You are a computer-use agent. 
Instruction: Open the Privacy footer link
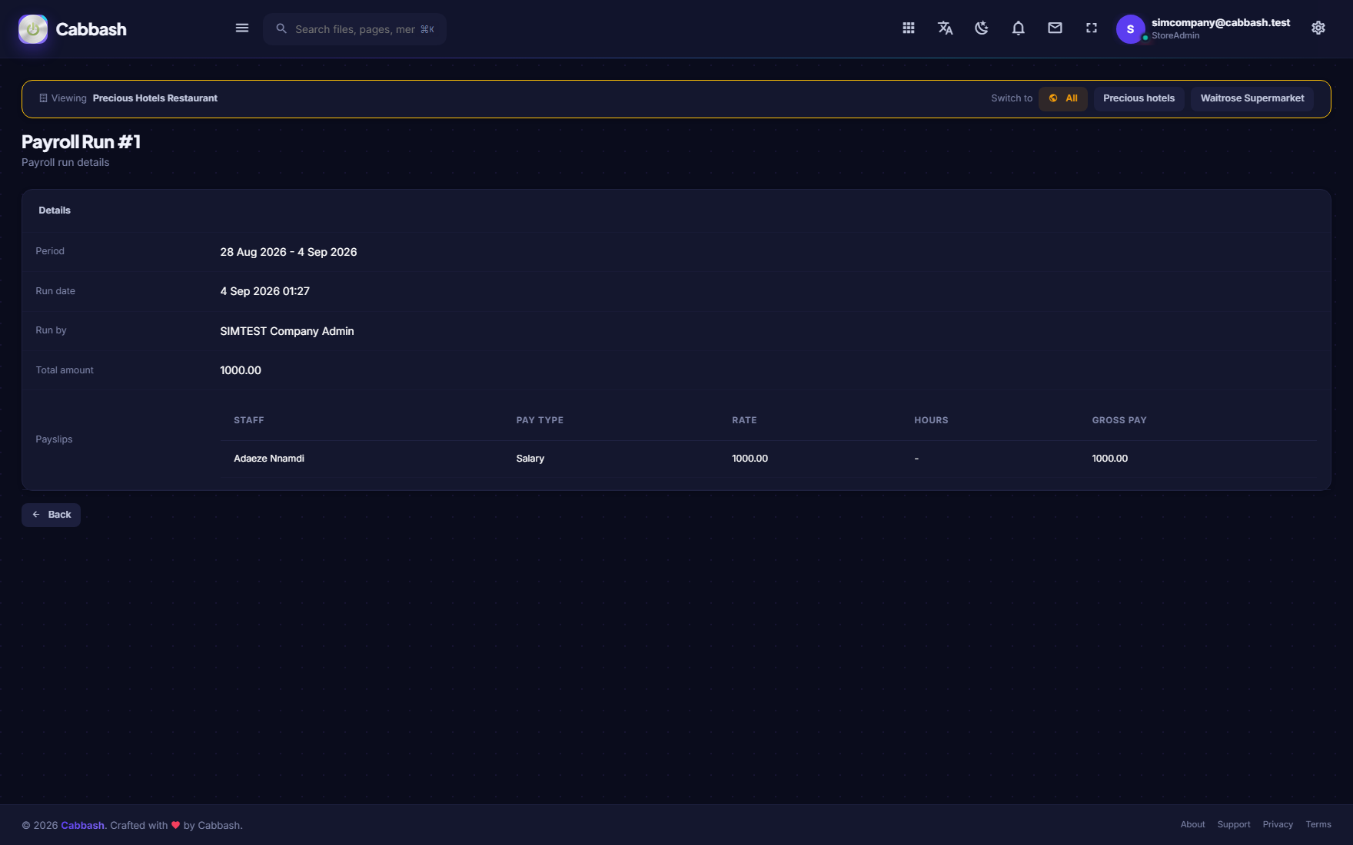click(x=1278, y=824)
